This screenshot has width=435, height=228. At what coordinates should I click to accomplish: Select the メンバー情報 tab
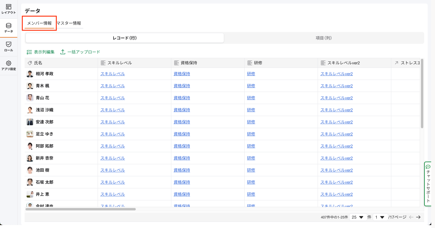39,23
